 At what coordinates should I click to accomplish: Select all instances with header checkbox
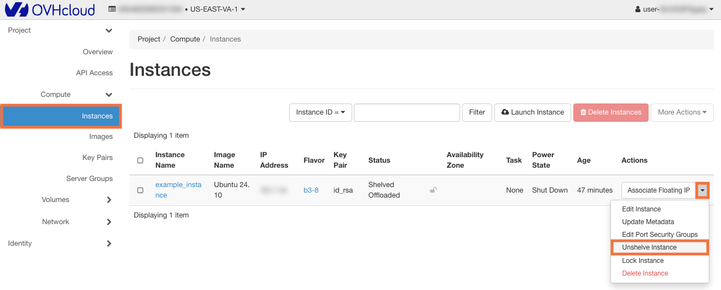click(x=140, y=160)
